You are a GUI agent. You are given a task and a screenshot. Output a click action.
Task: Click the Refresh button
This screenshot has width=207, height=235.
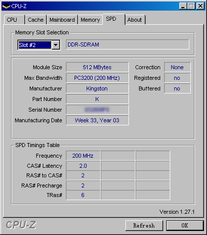[x=144, y=225]
